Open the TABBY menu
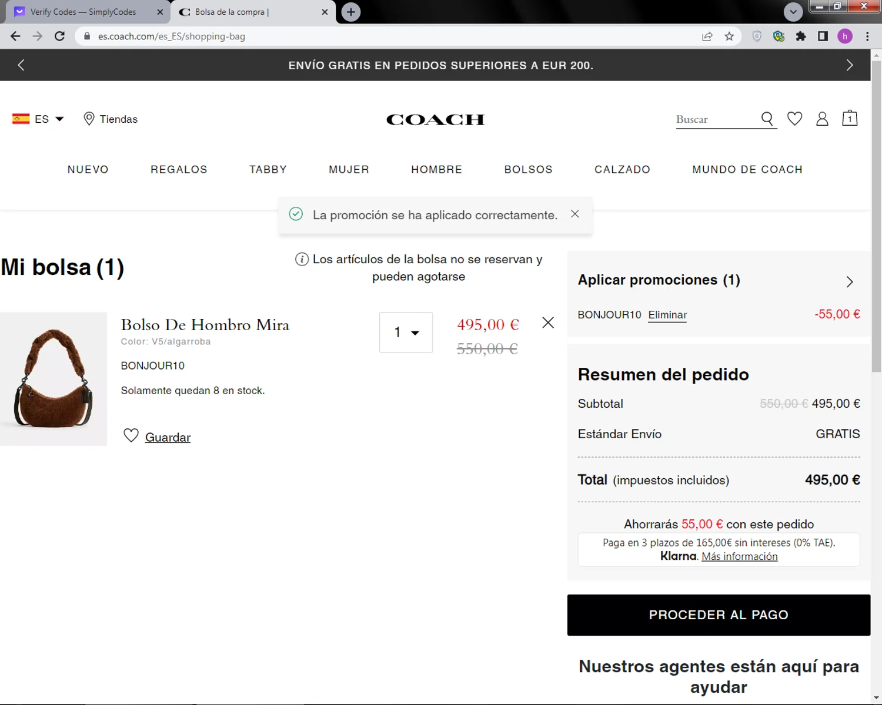Image resolution: width=882 pixels, height=705 pixels. [x=268, y=170]
